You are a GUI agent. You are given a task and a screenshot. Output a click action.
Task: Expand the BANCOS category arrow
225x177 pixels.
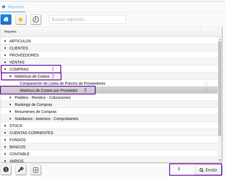[5, 147]
